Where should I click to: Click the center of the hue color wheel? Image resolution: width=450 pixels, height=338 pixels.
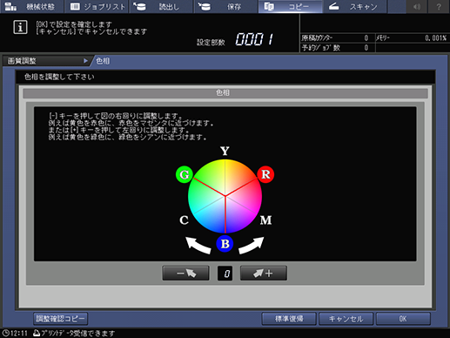coord(225,196)
